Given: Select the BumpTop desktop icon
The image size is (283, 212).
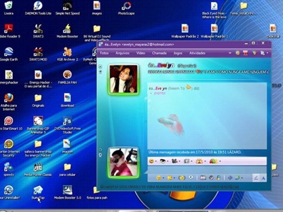Looking at the screenshot, I should 38,193.
